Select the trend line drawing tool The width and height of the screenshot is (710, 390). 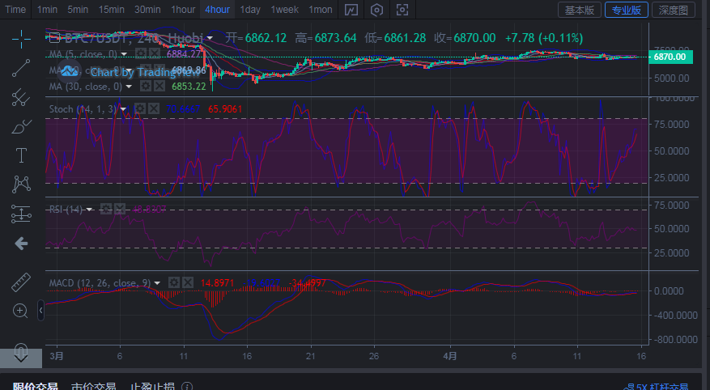[x=21, y=68]
